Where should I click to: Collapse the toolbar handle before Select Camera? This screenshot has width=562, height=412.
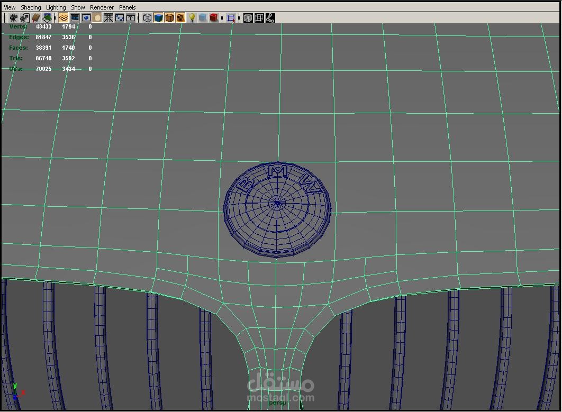[x=5, y=18]
